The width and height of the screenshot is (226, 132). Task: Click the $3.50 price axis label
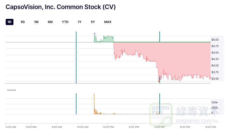(x=215, y=79)
